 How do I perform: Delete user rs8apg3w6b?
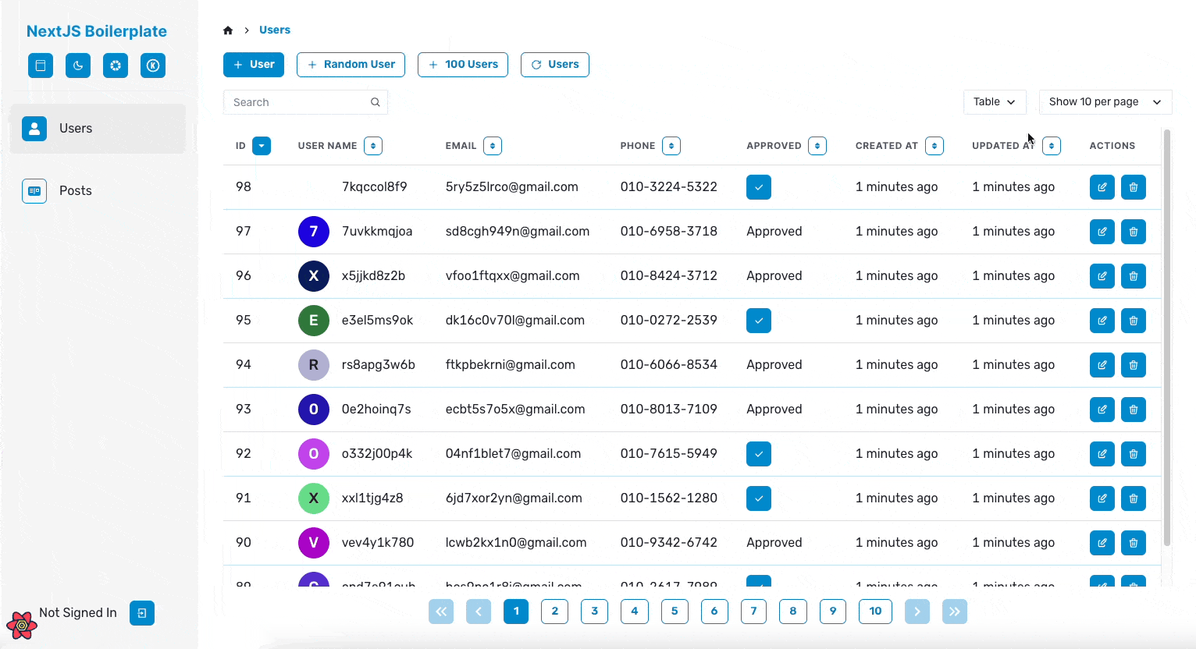click(1134, 365)
